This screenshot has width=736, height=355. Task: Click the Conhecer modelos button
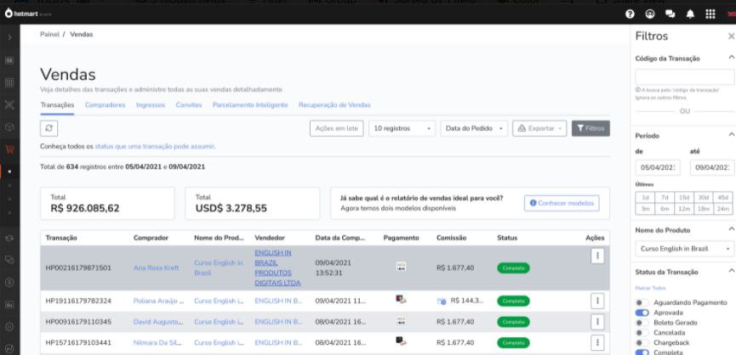tap(562, 203)
